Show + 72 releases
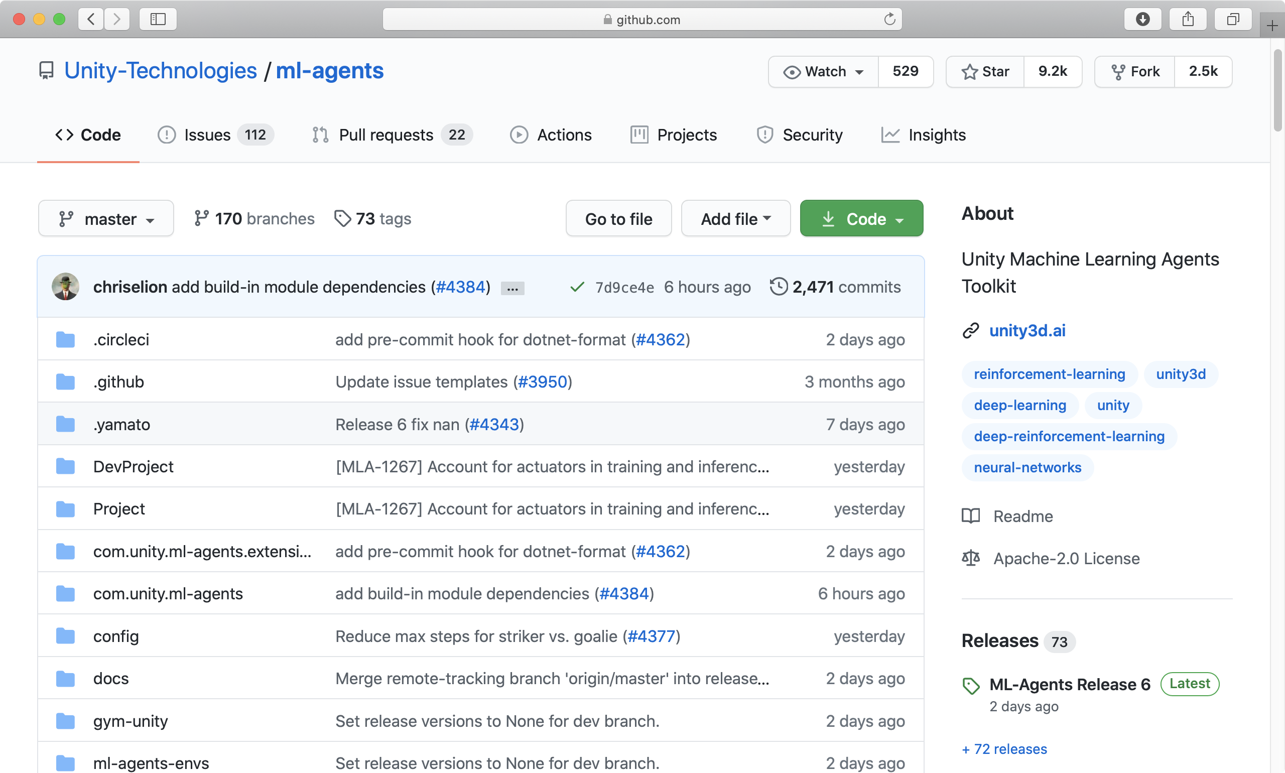The height and width of the screenshot is (773, 1285). [x=1004, y=749]
